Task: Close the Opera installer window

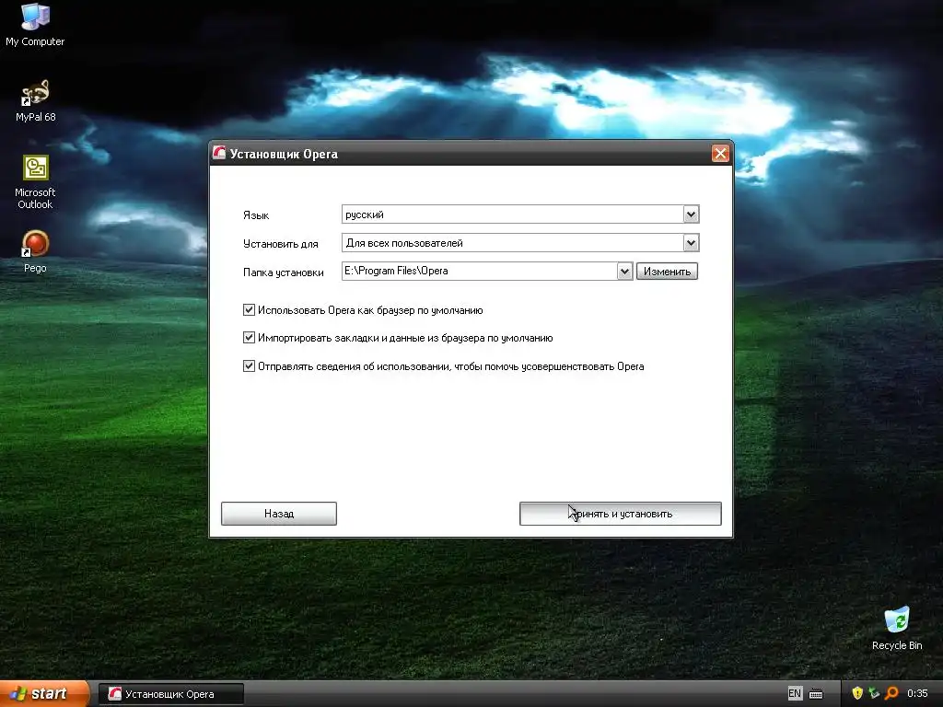Action: pos(720,154)
